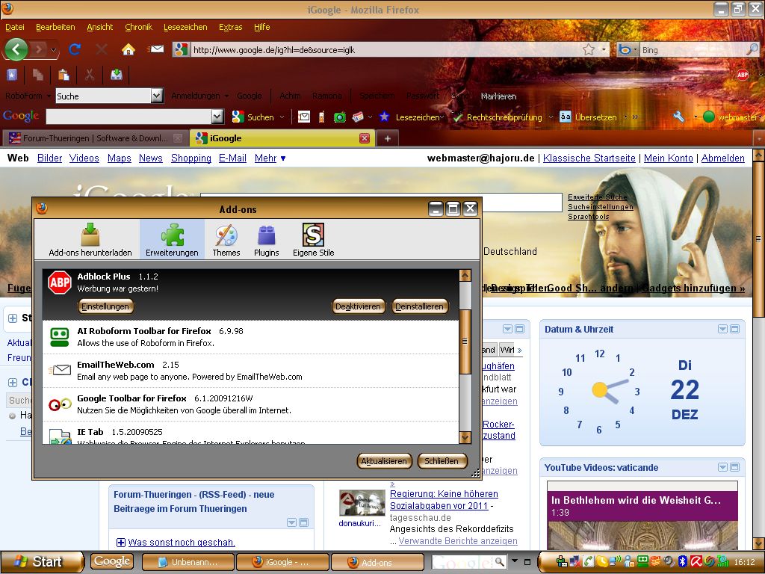Click the paste clipboard toolbar icon
The width and height of the screenshot is (765, 574).
click(x=64, y=75)
